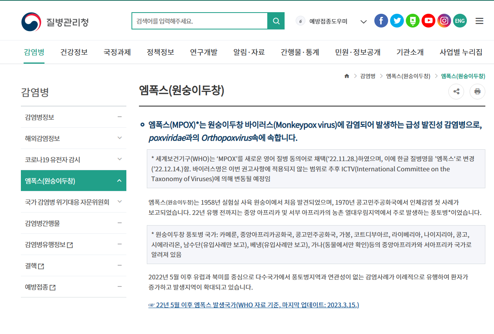This screenshot has width=494, height=334.
Task: Click the print icon button
Action: 477,92
